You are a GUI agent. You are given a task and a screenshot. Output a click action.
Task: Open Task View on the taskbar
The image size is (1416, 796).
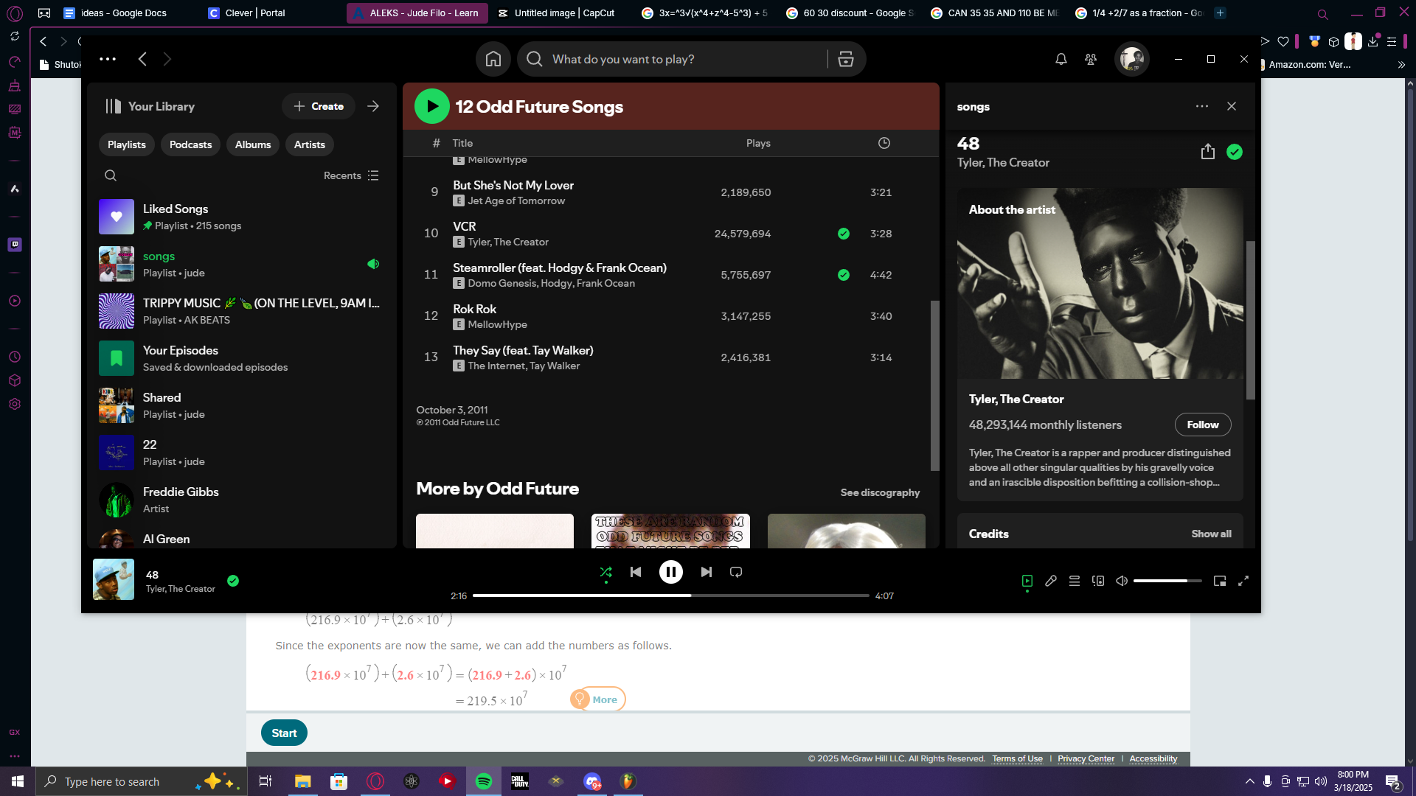click(x=265, y=781)
